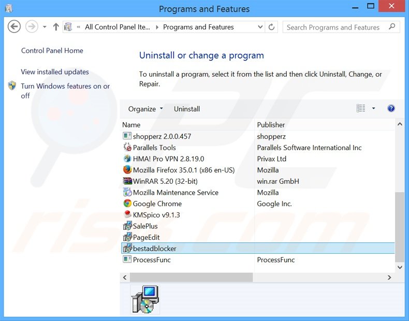Click the SalePlus installer icon

click(127, 226)
